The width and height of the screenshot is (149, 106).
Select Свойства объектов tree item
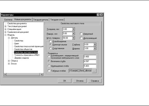tap(23, 49)
